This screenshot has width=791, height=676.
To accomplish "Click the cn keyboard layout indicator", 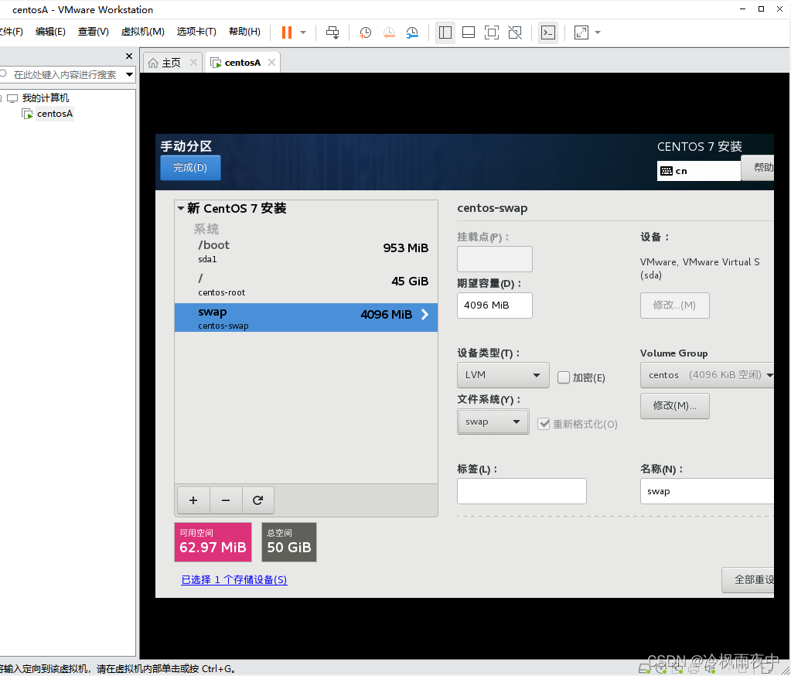I will coord(699,171).
